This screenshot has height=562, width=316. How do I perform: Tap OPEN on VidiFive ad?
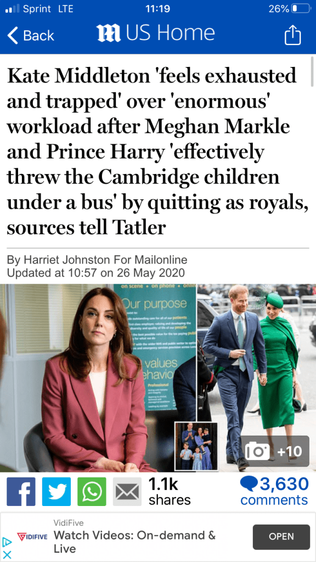pyautogui.click(x=281, y=537)
